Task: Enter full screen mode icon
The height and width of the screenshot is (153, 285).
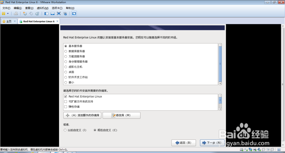Action: tap(59, 14)
